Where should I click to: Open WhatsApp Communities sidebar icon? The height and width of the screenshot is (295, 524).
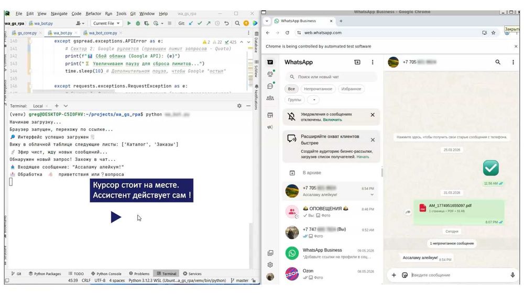coord(270,98)
